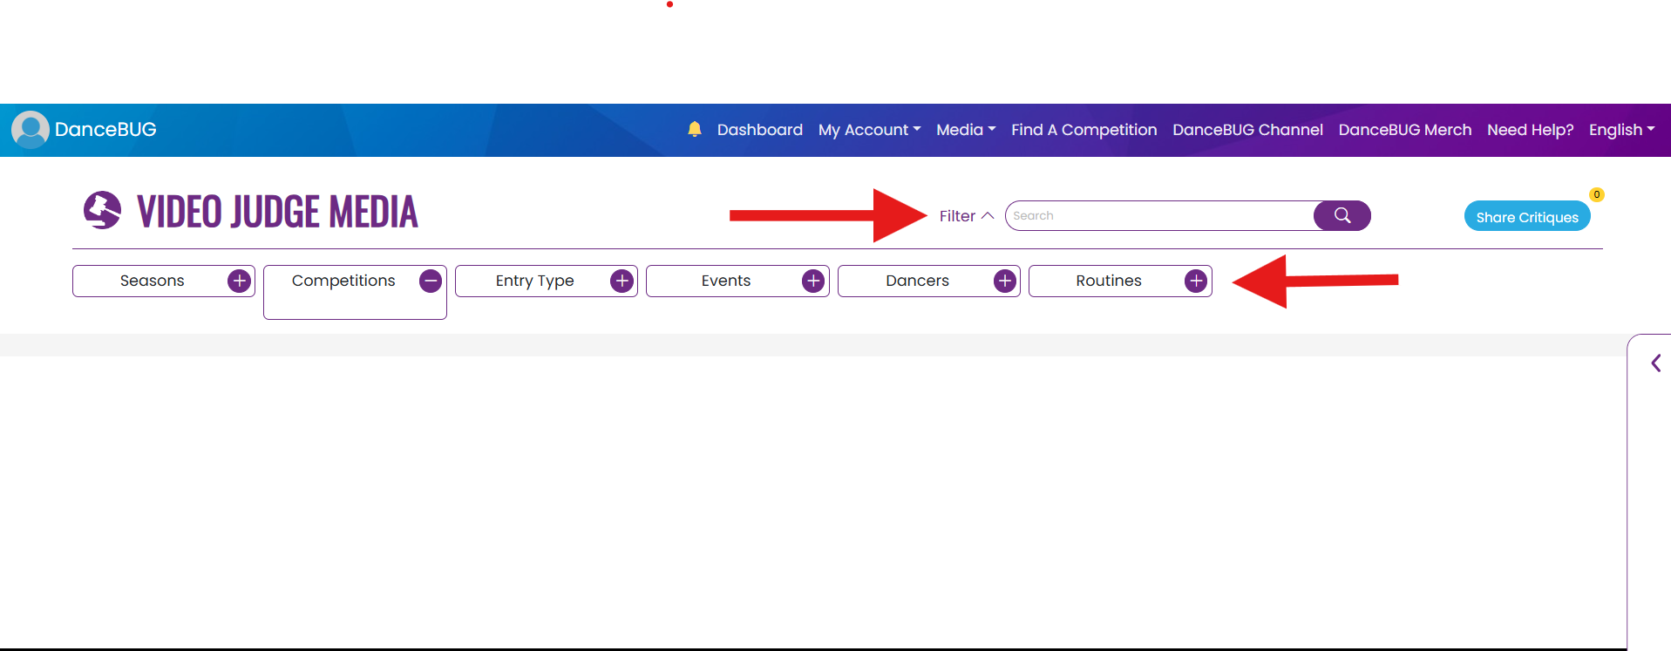
Task: Expand the Entry Type plus icon
Action: click(622, 281)
